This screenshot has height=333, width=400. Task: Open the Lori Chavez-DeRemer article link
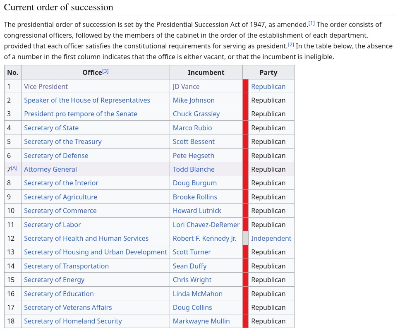206,225
